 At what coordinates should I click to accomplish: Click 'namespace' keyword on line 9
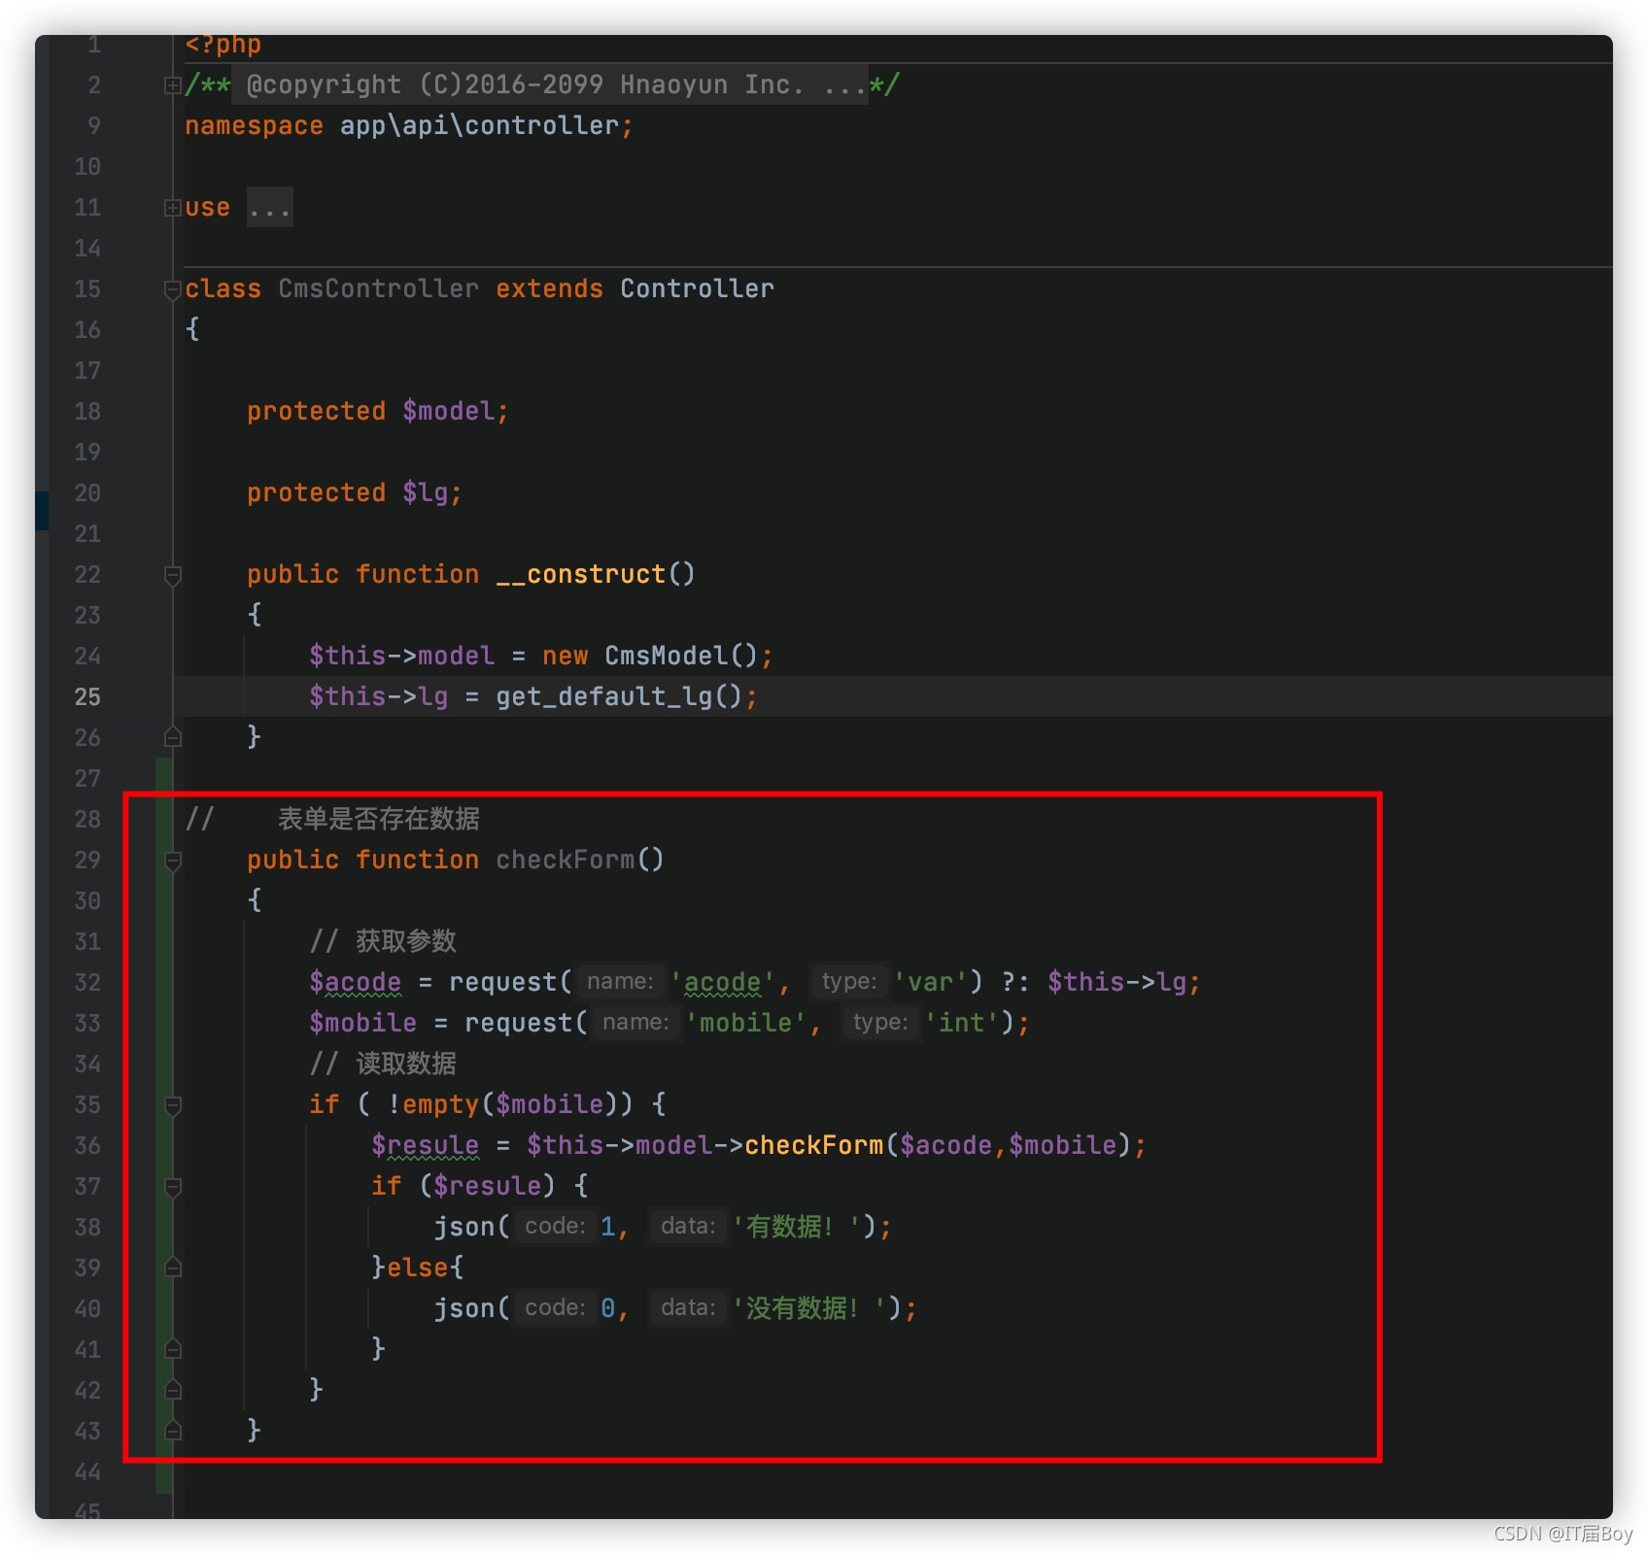pos(254,126)
